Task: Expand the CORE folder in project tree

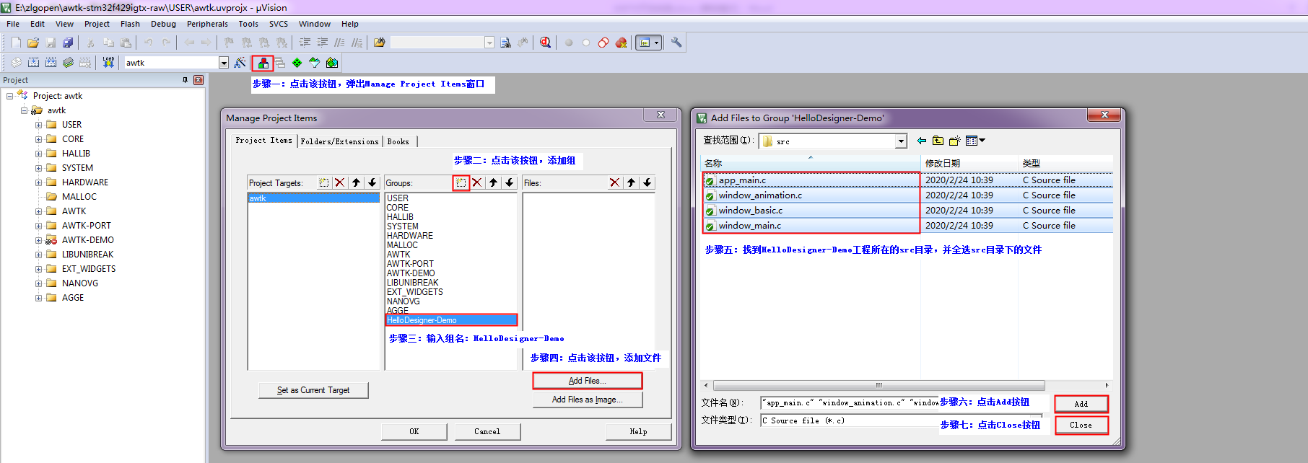Action: point(38,139)
